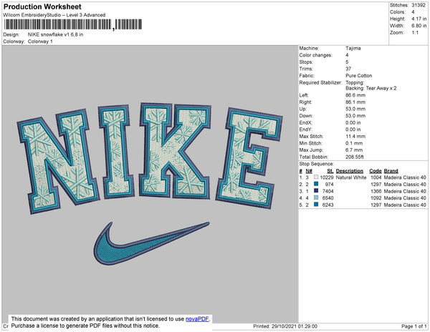Select 'Wilcom EmbroideryStudio – Level 3 Advanced' text
This screenshot has width=430, height=332.
pos(54,15)
